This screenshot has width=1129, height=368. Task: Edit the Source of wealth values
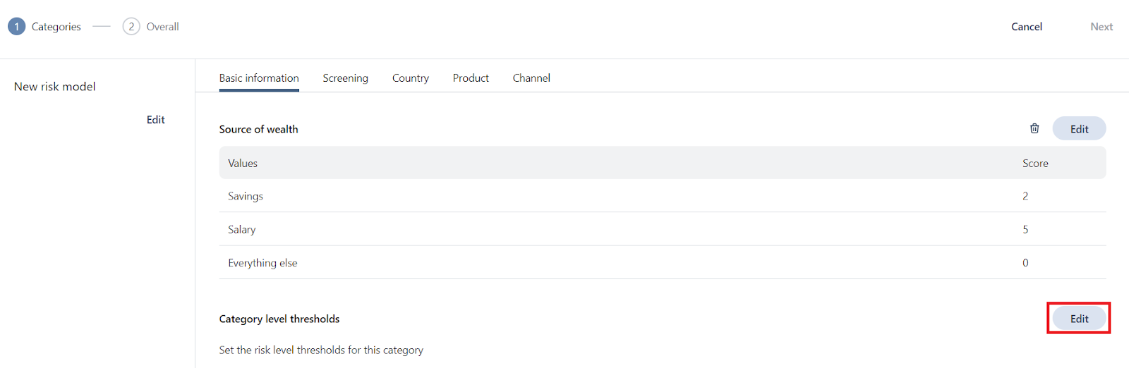pyautogui.click(x=1079, y=129)
